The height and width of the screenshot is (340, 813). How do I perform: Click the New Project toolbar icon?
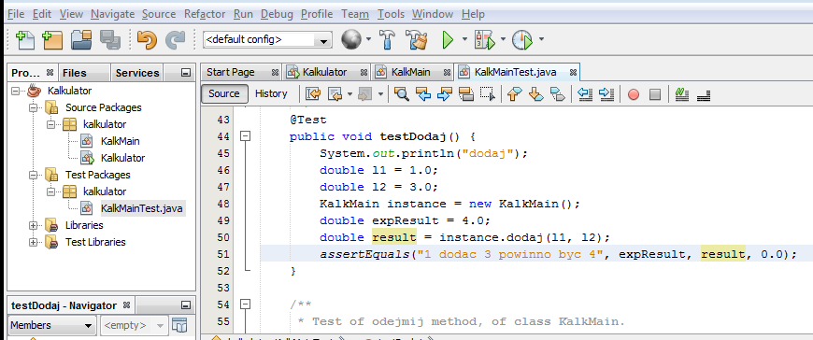click(51, 39)
